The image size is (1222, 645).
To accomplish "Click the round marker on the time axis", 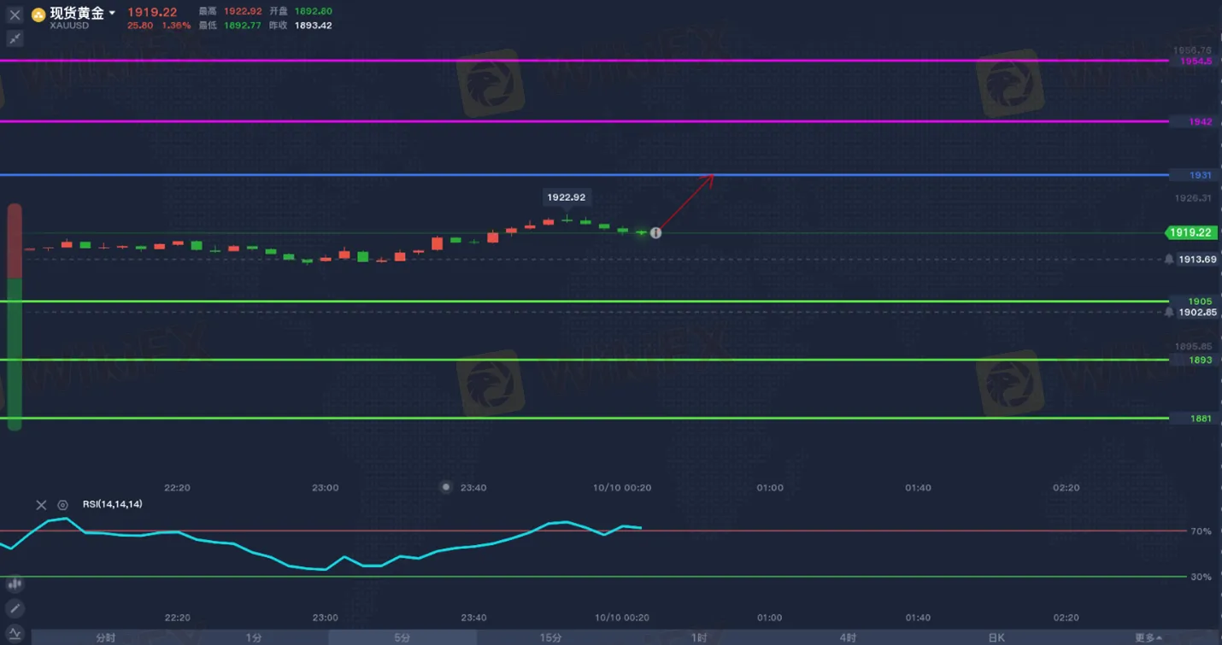I will point(446,487).
